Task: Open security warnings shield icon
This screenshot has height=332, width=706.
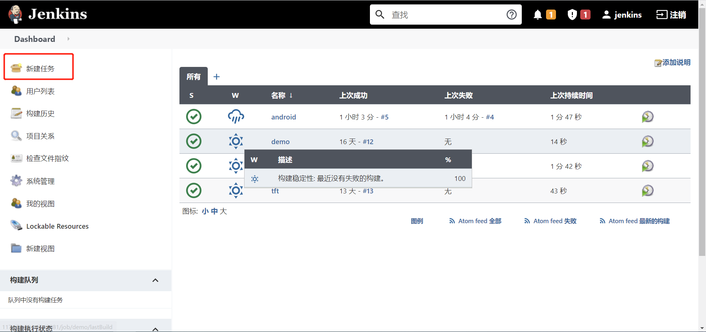Action: click(x=572, y=15)
